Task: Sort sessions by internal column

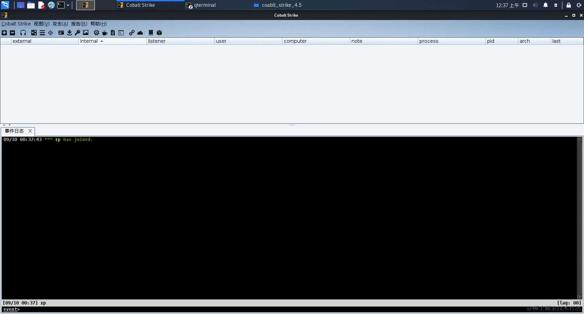Action: [113, 41]
